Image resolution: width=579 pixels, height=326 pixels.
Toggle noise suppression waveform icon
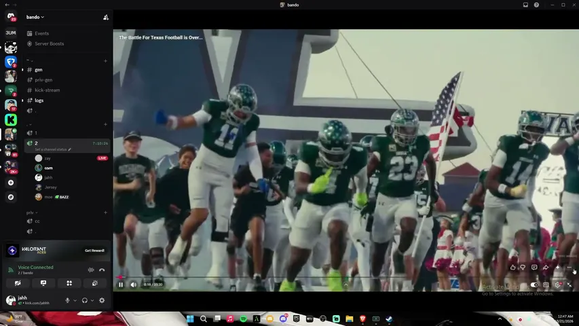pyautogui.click(x=91, y=270)
